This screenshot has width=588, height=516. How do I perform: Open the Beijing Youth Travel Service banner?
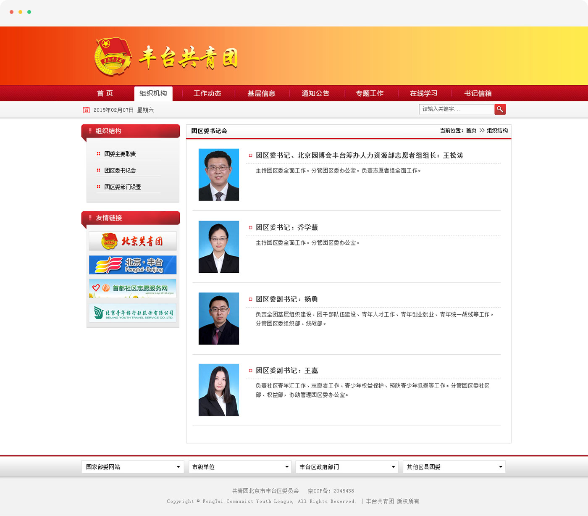tap(132, 312)
